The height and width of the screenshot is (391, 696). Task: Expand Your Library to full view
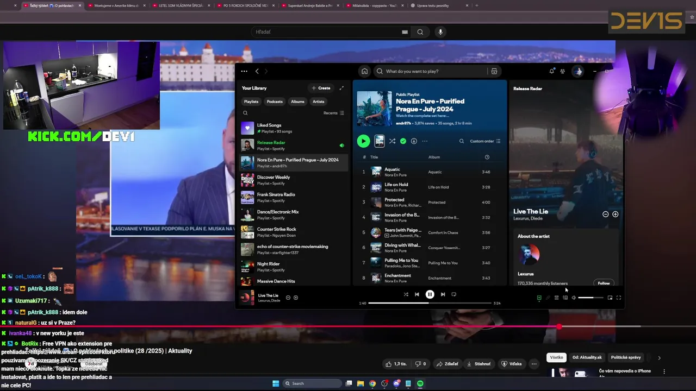[x=341, y=88]
